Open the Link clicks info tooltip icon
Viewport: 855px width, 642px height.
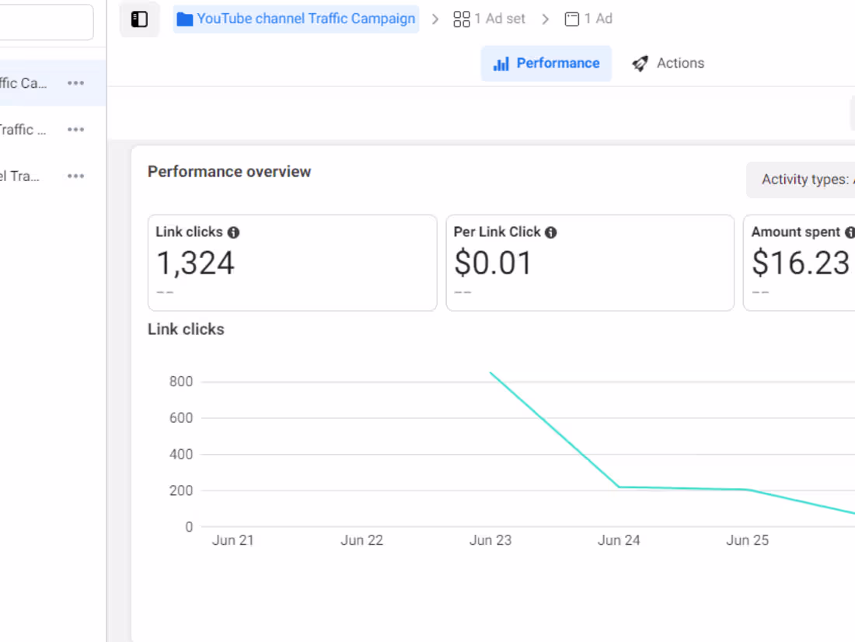(235, 231)
